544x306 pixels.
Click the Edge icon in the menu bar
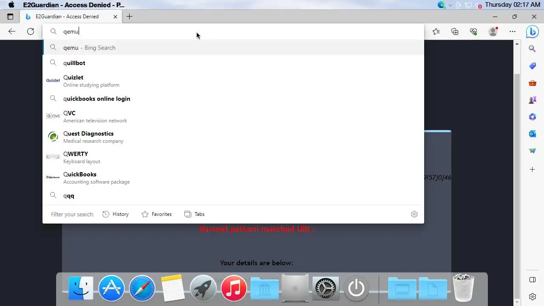(x=441, y=5)
